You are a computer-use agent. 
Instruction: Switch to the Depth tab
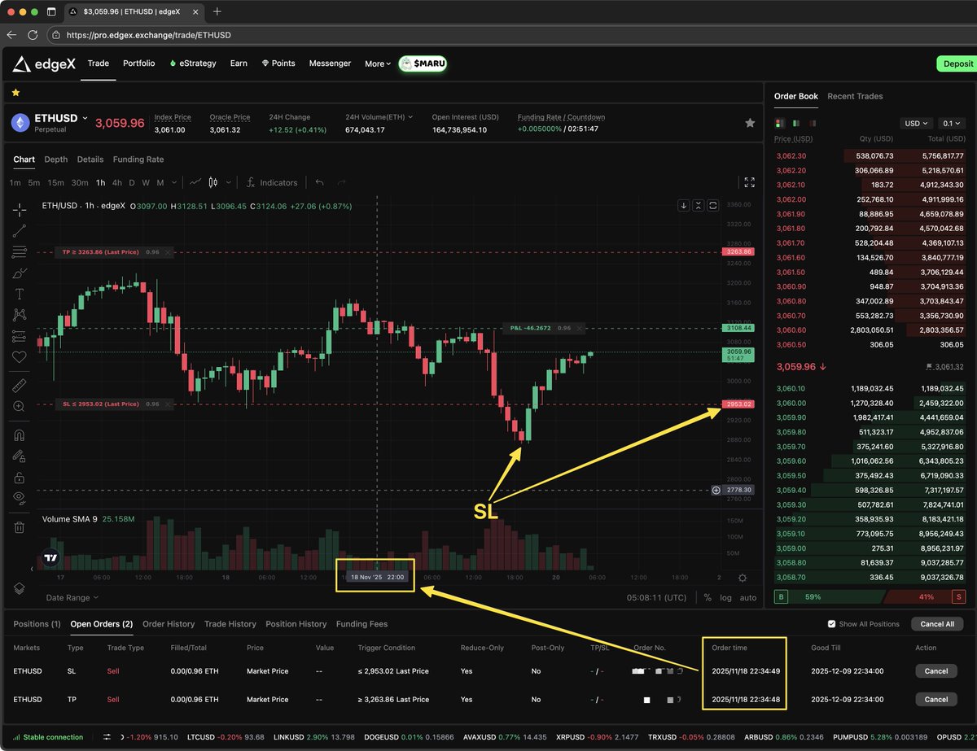pos(56,159)
